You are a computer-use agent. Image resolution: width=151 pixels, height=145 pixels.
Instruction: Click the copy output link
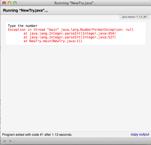click(x=140, y=134)
